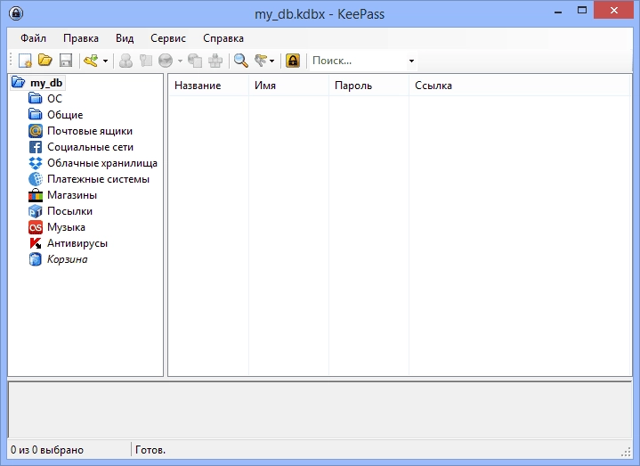Select the Антивирусы group

coord(77,243)
